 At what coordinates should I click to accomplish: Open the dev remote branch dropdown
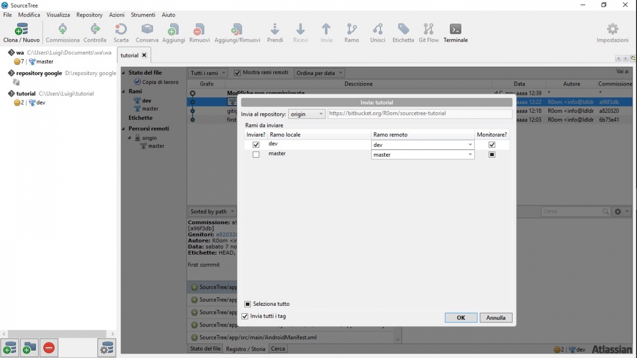click(423, 145)
